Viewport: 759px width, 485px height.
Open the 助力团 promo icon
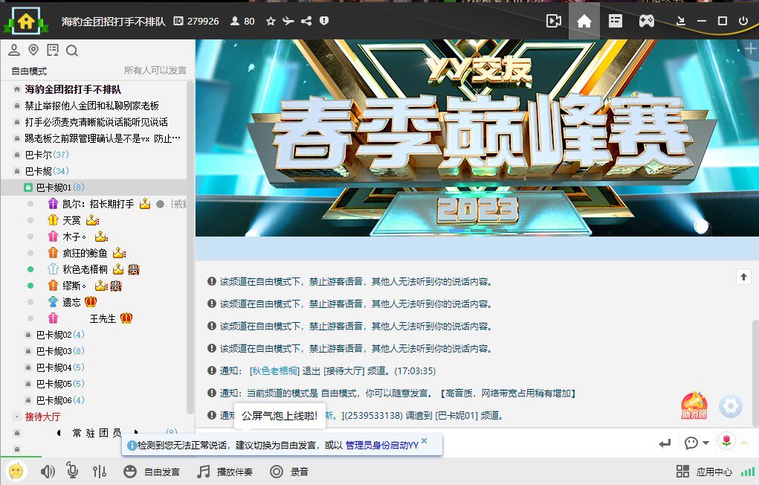tap(694, 406)
